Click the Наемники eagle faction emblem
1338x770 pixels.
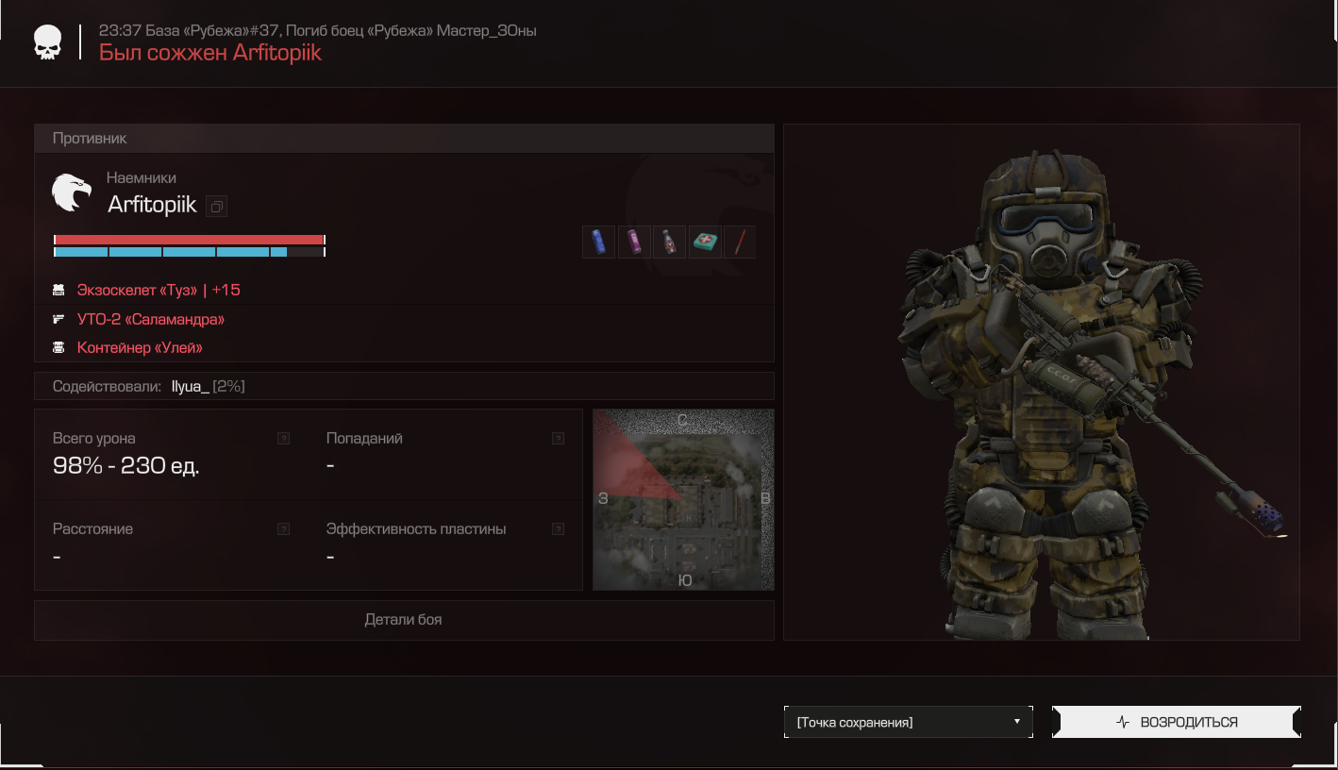[x=72, y=192]
